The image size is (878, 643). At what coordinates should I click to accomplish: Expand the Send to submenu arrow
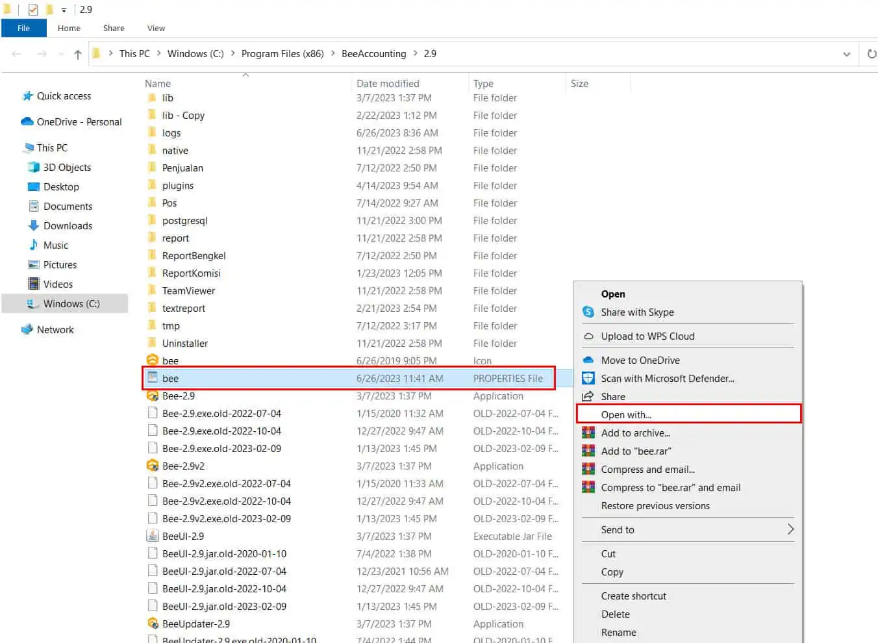[x=790, y=529]
